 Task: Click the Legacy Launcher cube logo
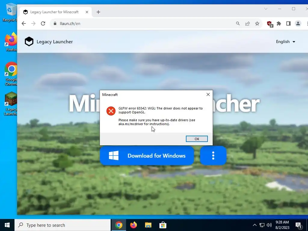(x=29, y=42)
